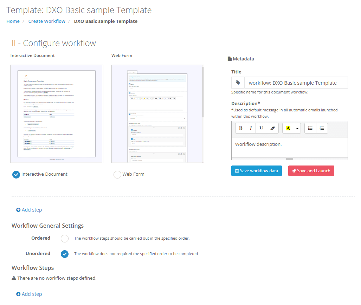Click Save workflow data button
The image size is (361, 305).
tap(256, 171)
